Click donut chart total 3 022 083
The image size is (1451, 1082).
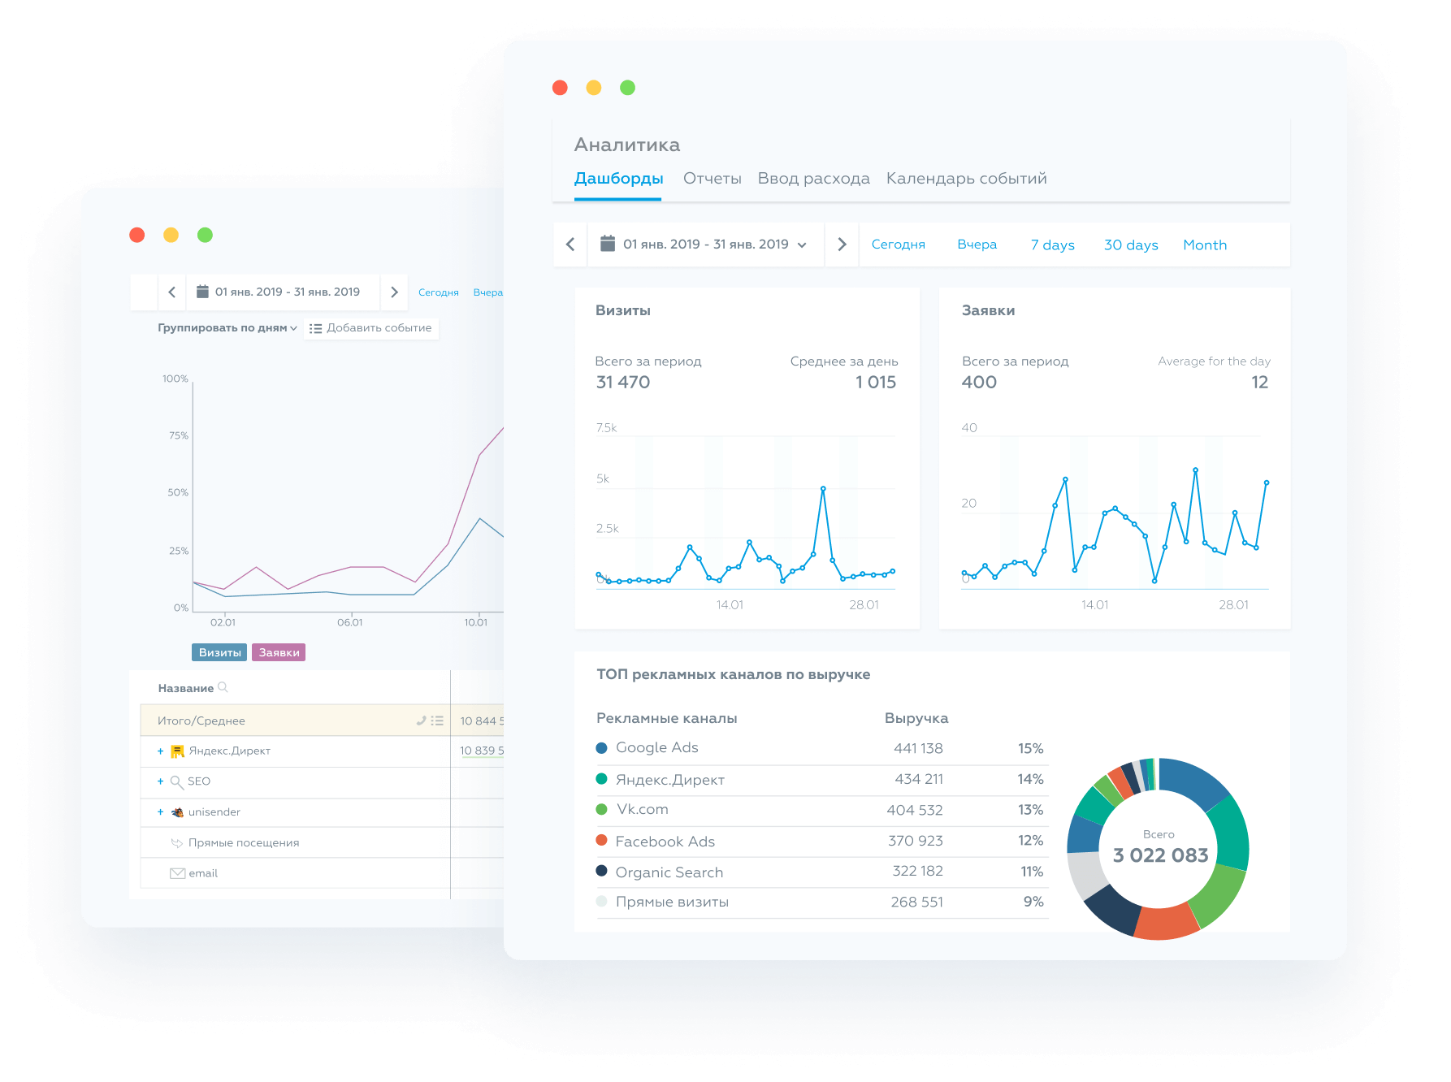pyautogui.click(x=1160, y=855)
